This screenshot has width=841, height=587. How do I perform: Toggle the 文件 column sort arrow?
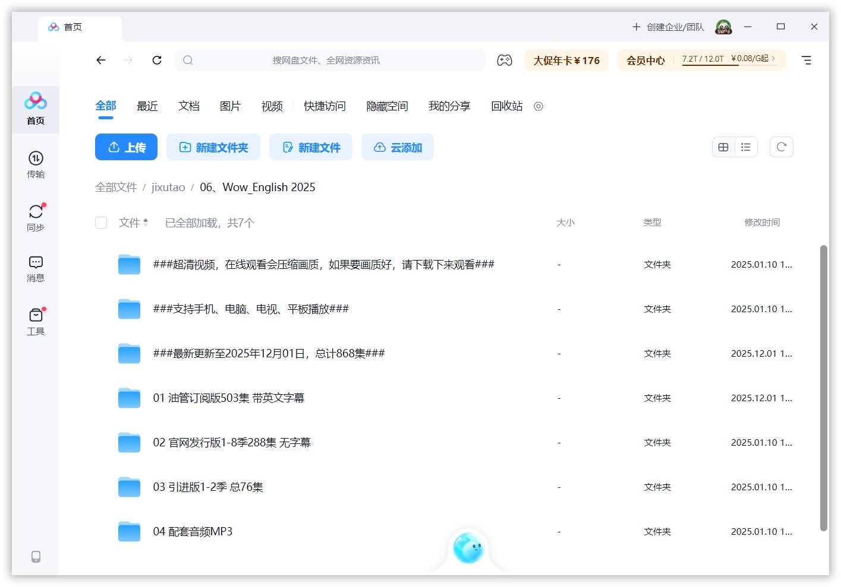tap(147, 223)
